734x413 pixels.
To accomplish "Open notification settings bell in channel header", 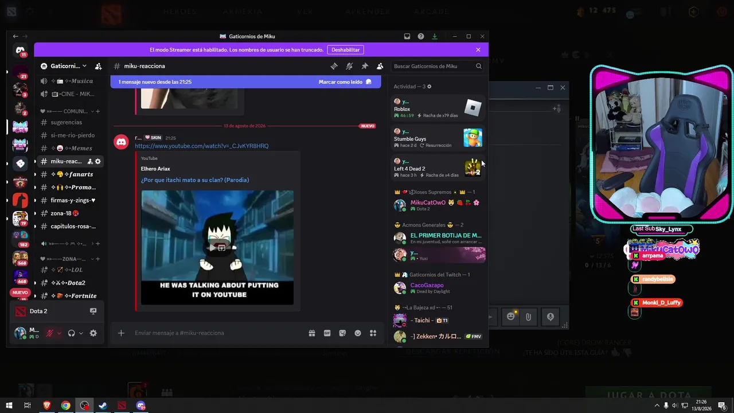I will [x=349, y=66].
